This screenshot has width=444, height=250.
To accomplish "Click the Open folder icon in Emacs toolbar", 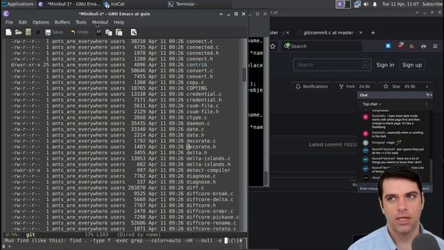I will [x=19, y=33].
